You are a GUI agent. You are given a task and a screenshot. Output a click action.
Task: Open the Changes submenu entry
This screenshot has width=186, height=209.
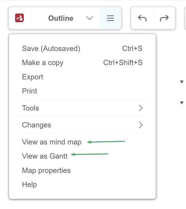(x=37, y=125)
